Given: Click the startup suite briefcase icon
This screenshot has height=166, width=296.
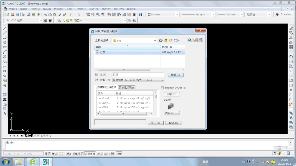Looking at the screenshot, I should 171,106.
